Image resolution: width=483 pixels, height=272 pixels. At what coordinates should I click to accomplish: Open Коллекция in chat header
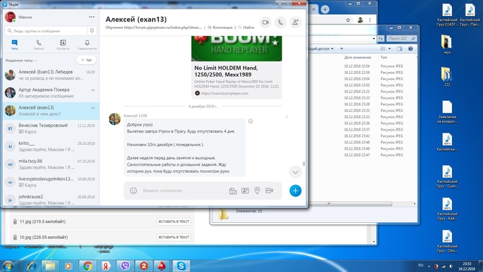(220, 28)
